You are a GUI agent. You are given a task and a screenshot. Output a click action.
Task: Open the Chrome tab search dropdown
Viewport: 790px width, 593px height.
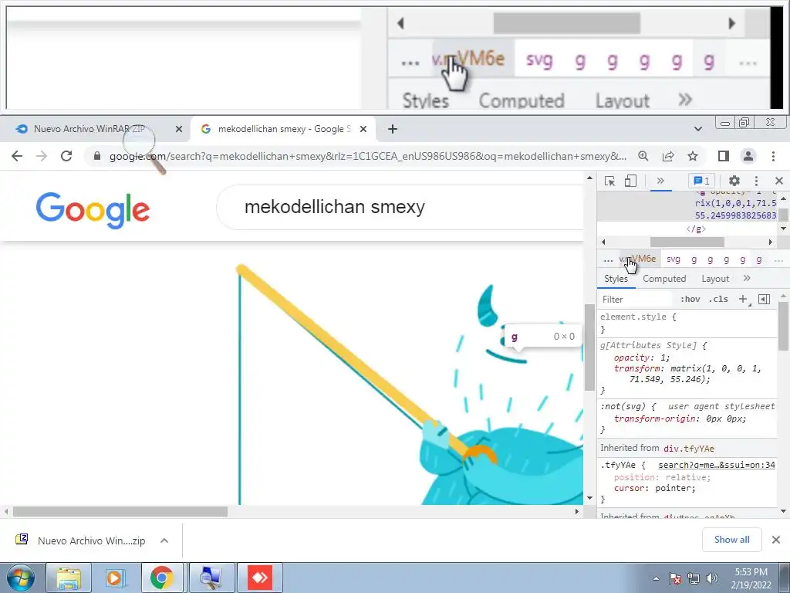tap(697, 129)
